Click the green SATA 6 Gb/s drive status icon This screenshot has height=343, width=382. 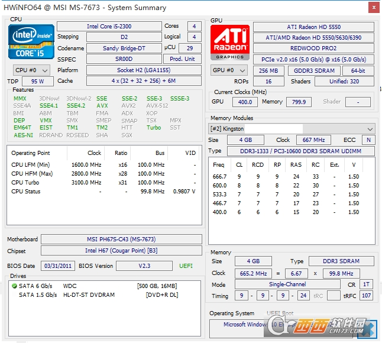coord(14,286)
